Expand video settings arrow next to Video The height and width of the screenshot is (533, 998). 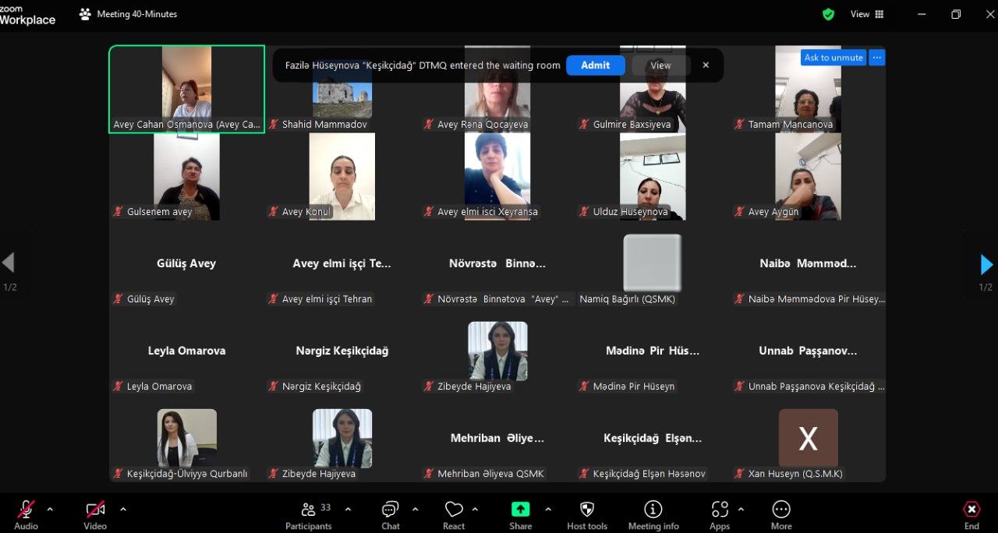[x=123, y=510]
